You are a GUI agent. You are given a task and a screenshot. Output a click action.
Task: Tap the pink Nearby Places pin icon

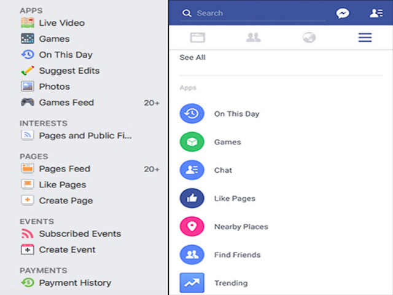point(192,227)
